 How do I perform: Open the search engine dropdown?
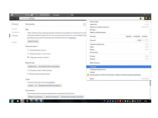pyautogui.click(x=33, y=85)
